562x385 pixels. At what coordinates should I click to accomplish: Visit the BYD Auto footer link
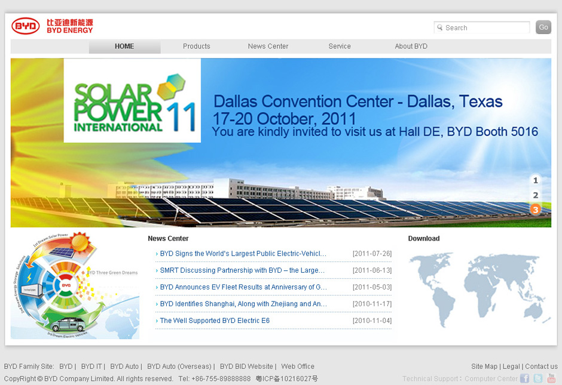pos(124,366)
